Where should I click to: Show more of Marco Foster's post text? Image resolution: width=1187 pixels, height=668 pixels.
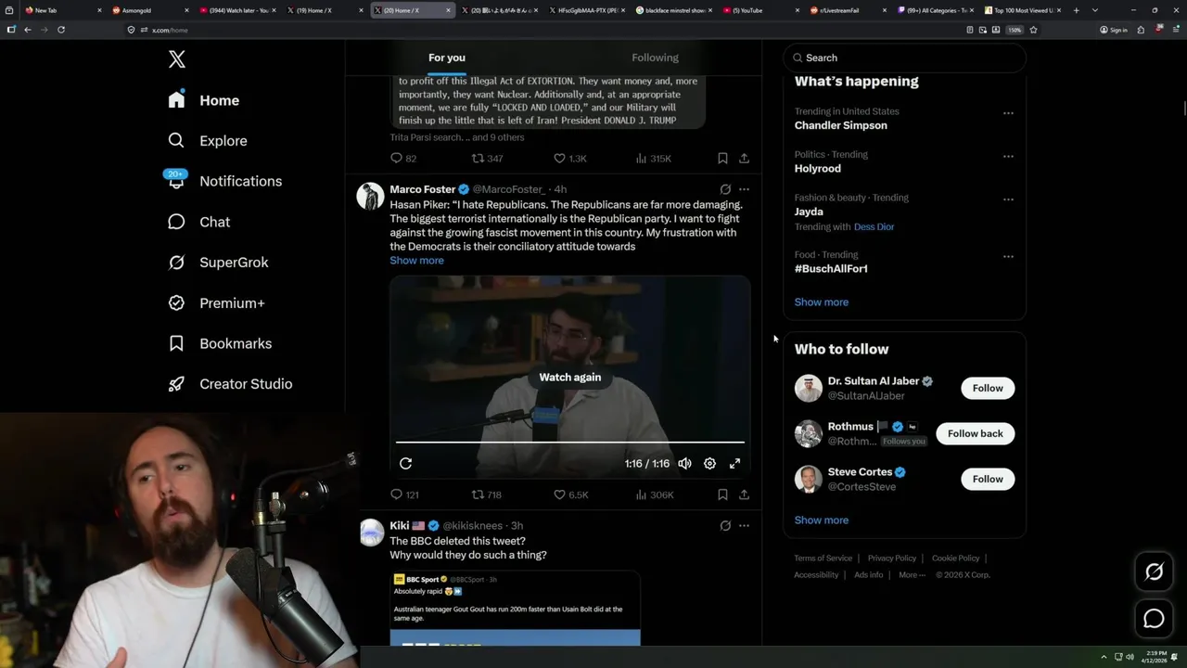(x=416, y=261)
